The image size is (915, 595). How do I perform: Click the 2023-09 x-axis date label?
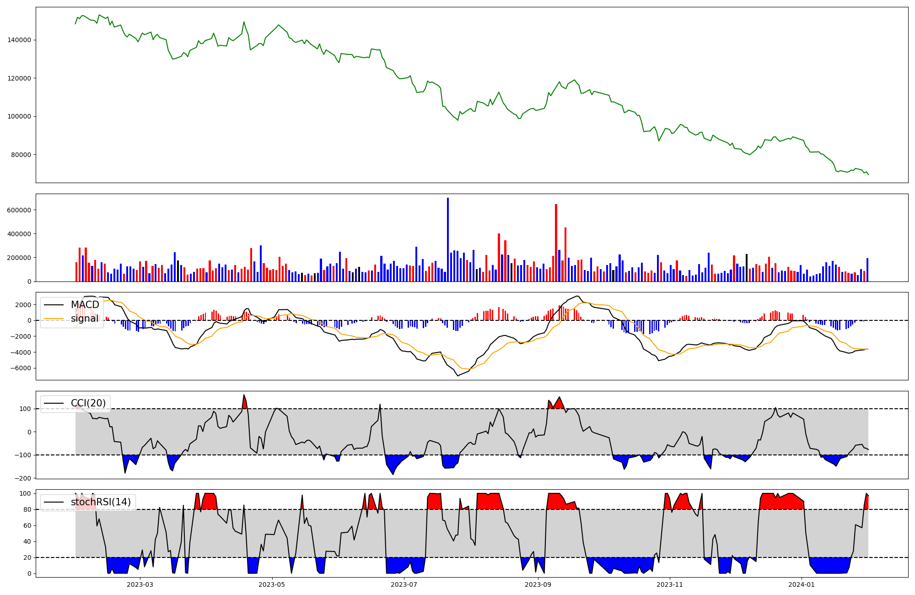point(538,584)
